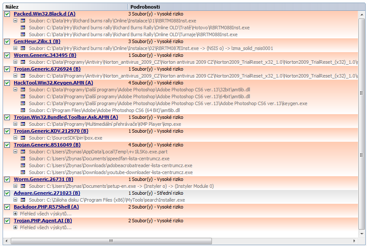367x246 pixels.
Task: Collapse file list under Gen:Heur.Zilix.1
Action: pos(16,48)
